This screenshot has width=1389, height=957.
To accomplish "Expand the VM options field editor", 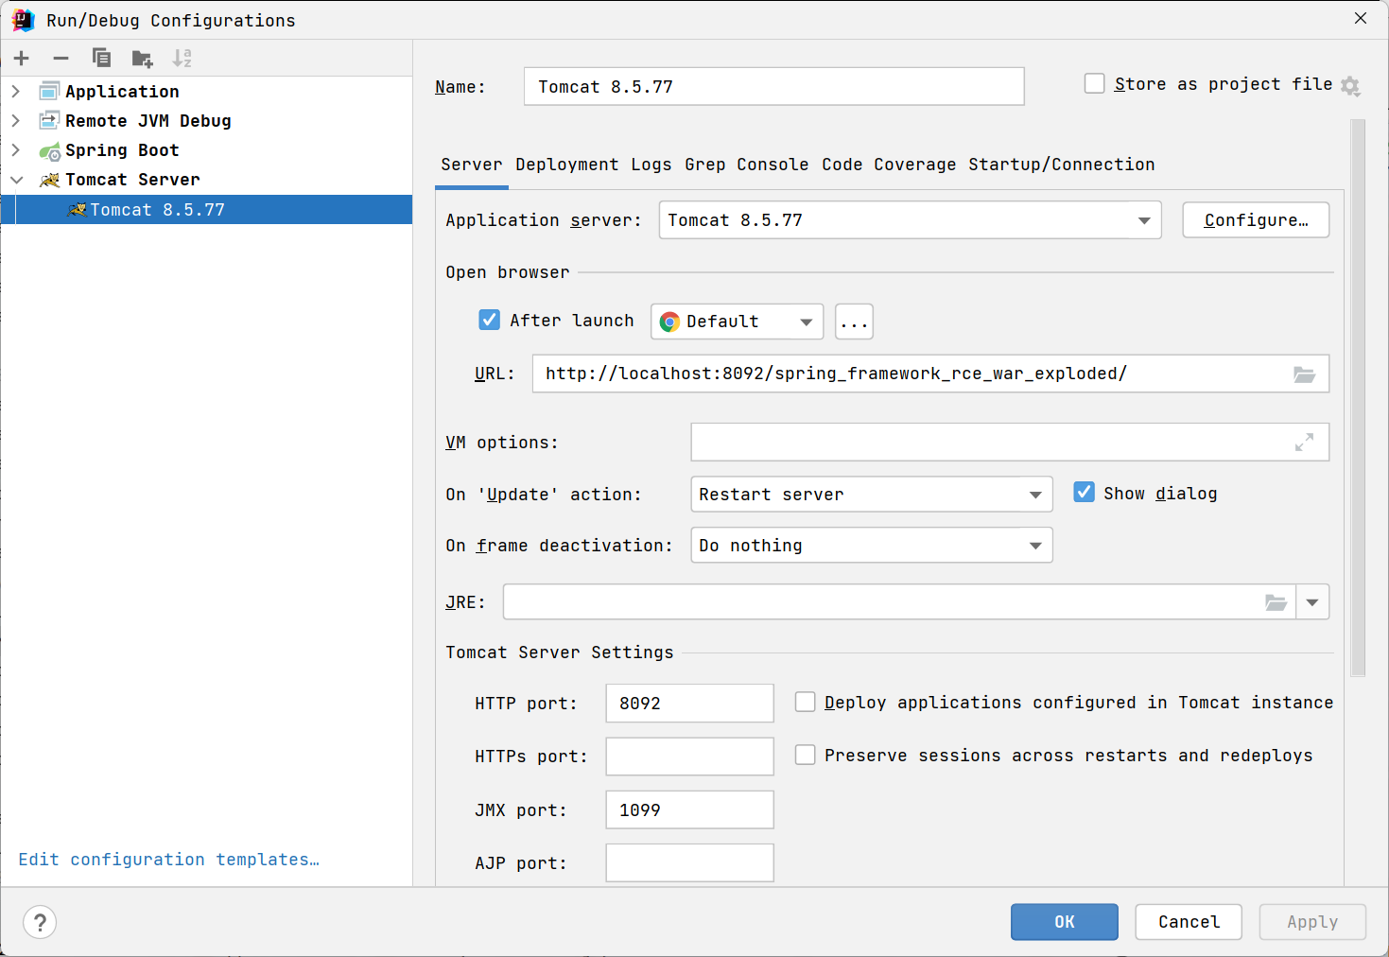I will point(1304,443).
